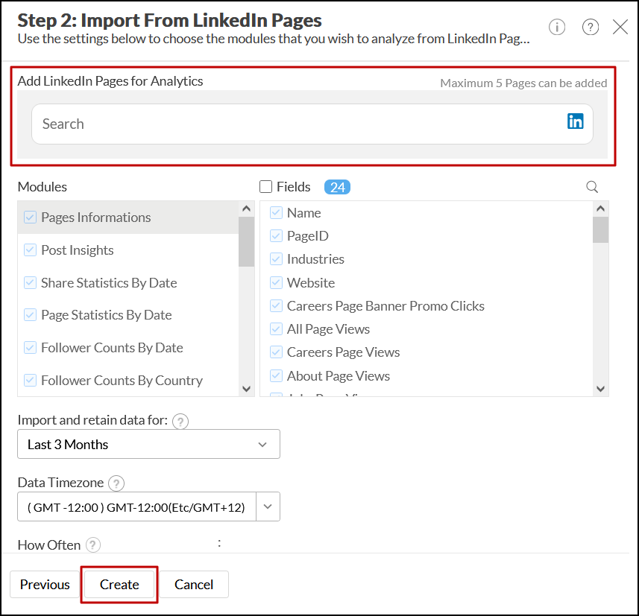Select the Follower Counts By Country module

tap(122, 381)
